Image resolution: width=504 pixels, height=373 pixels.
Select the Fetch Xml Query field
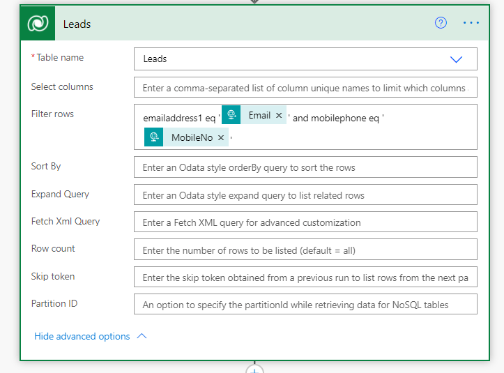coord(305,222)
